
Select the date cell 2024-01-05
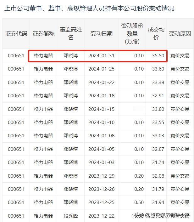point(101,149)
